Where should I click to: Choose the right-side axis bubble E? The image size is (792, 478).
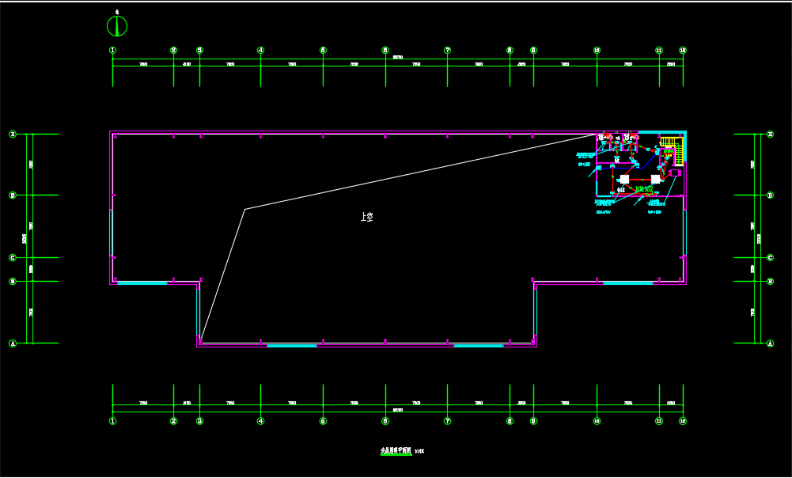pos(771,134)
